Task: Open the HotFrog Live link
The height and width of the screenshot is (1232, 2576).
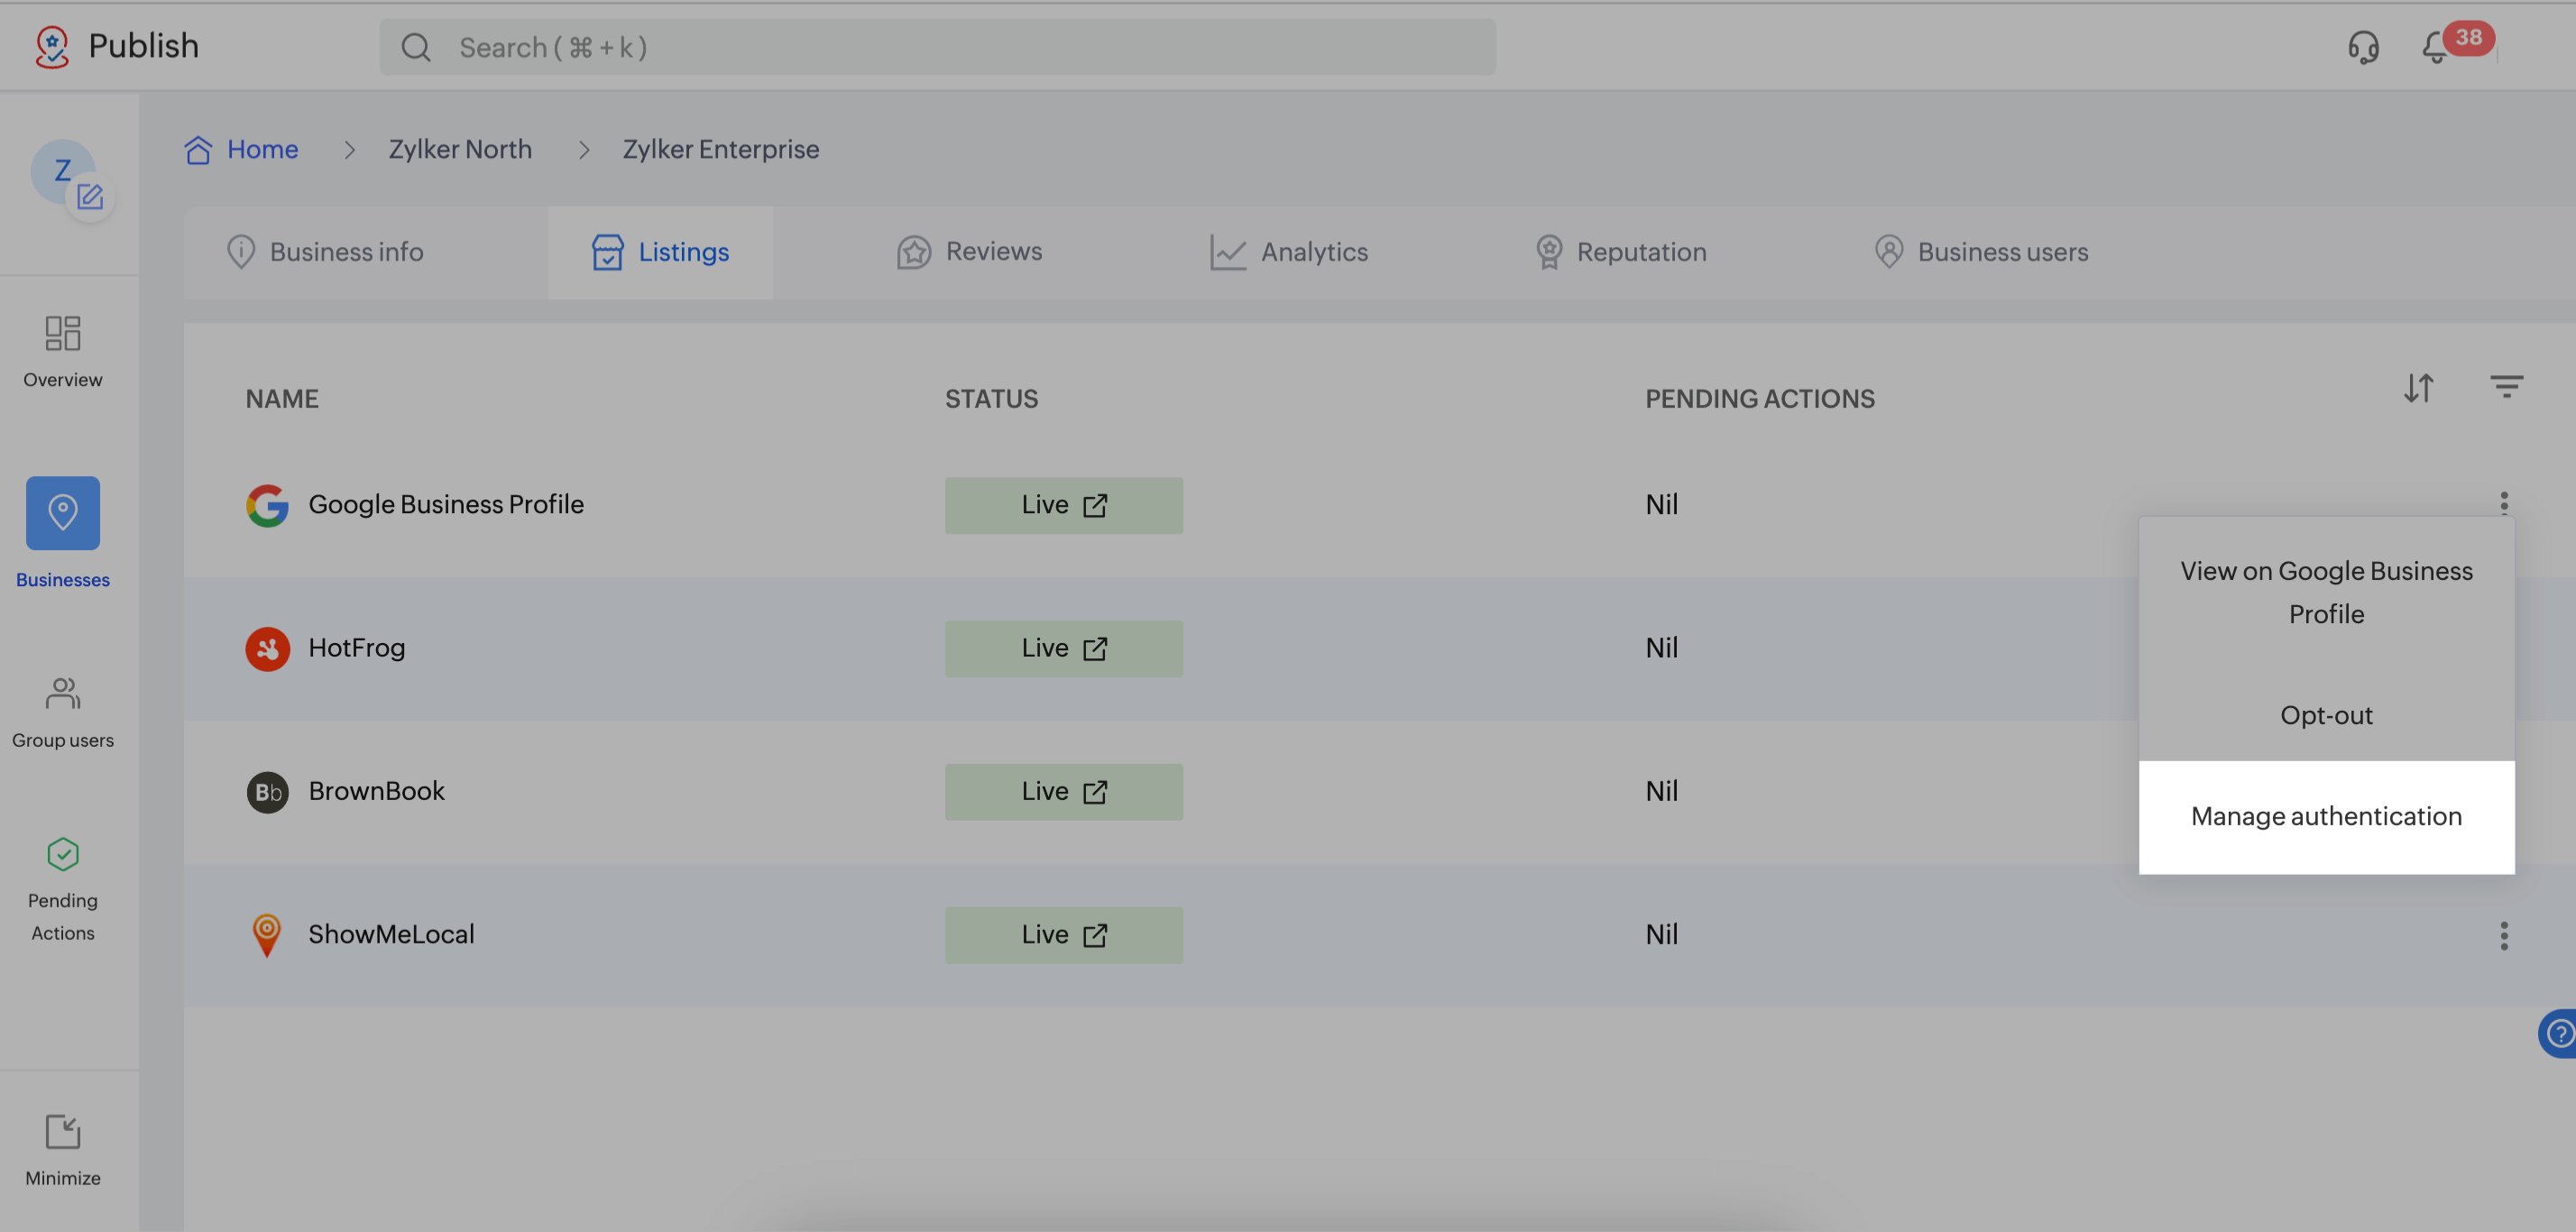Action: (1063, 648)
